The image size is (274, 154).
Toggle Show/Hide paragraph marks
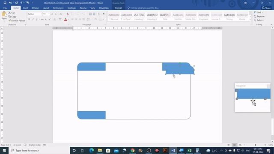point(104,14)
